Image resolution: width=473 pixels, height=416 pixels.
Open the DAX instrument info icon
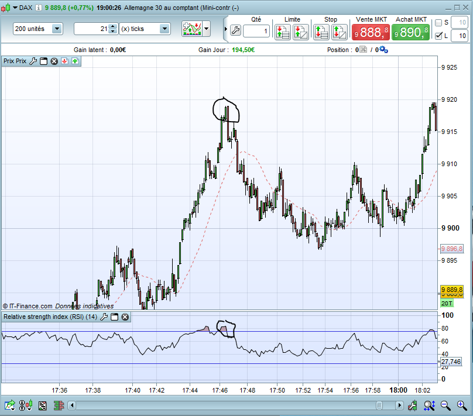coord(39,8)
